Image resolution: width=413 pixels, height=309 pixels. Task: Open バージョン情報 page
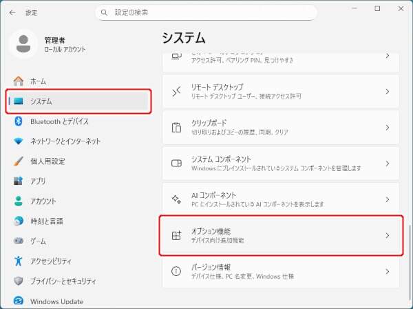point(281,271)
